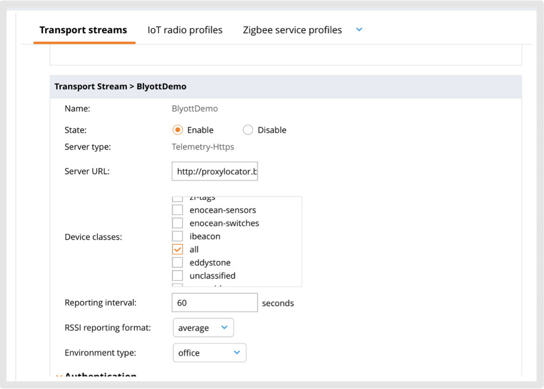The image size is (544, 389).
Task: Click the ibeacon label in device list
Action: coord(205,236)
